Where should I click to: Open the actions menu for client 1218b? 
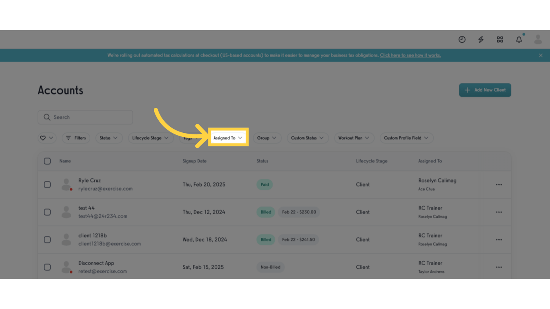coord(499,239)
